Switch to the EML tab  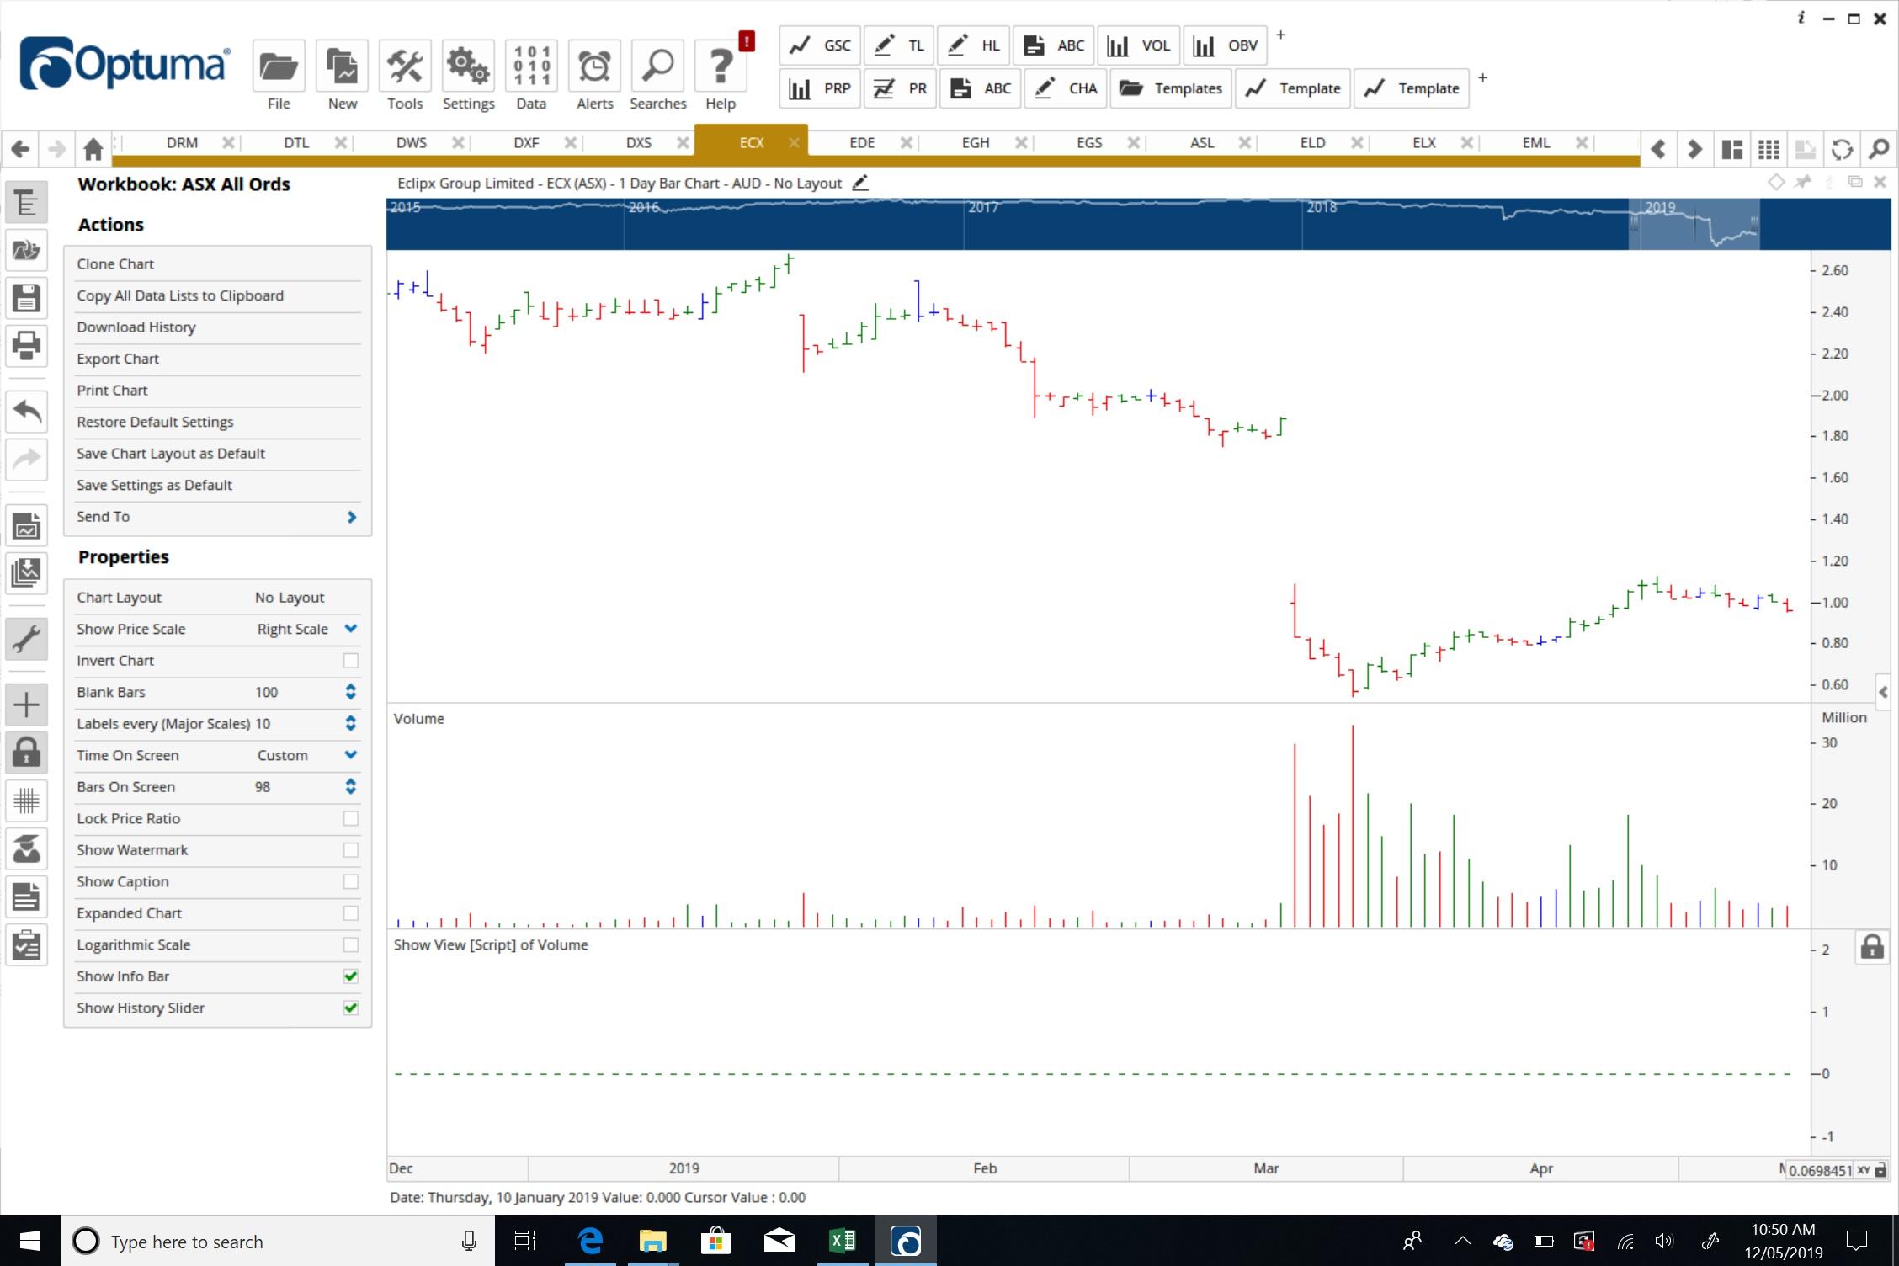point(1536,143)
